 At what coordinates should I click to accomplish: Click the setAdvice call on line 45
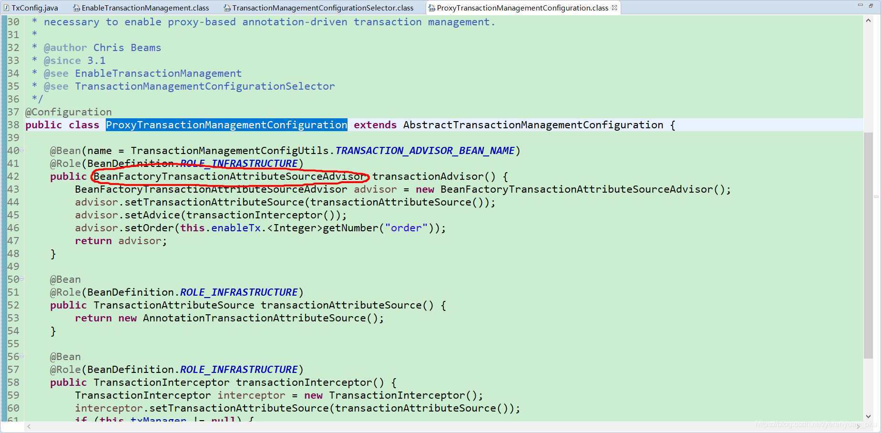[152, 215]
